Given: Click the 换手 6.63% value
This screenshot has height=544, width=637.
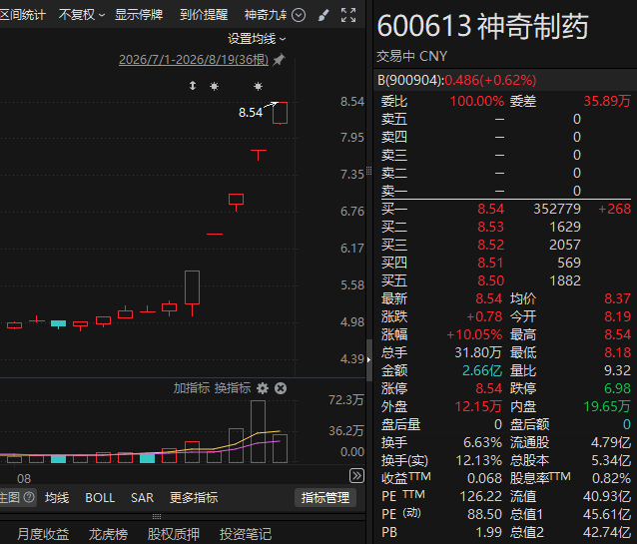Looking at the screenshot, I should pyautogui.click(x=482, y=442).
